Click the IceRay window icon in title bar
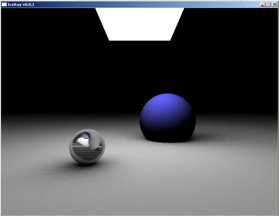The width and height of the screenshot is (279, 216). (4, 4)
